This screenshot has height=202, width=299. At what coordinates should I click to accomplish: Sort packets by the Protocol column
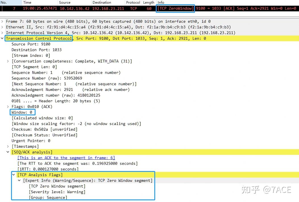133,2
